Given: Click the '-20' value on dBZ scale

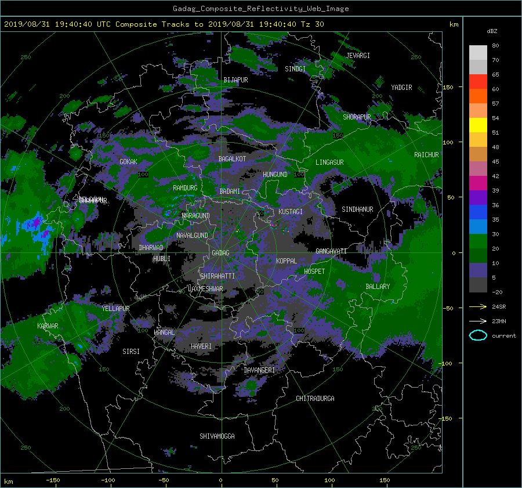Looking at the screenshot, I should [x=497, y=292].
